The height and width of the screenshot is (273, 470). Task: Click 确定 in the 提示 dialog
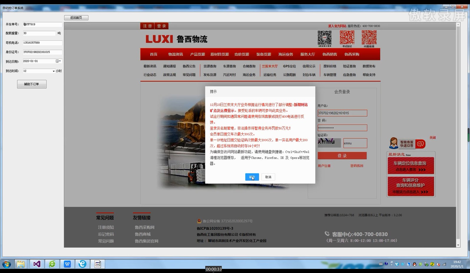(x=252, y=177)
